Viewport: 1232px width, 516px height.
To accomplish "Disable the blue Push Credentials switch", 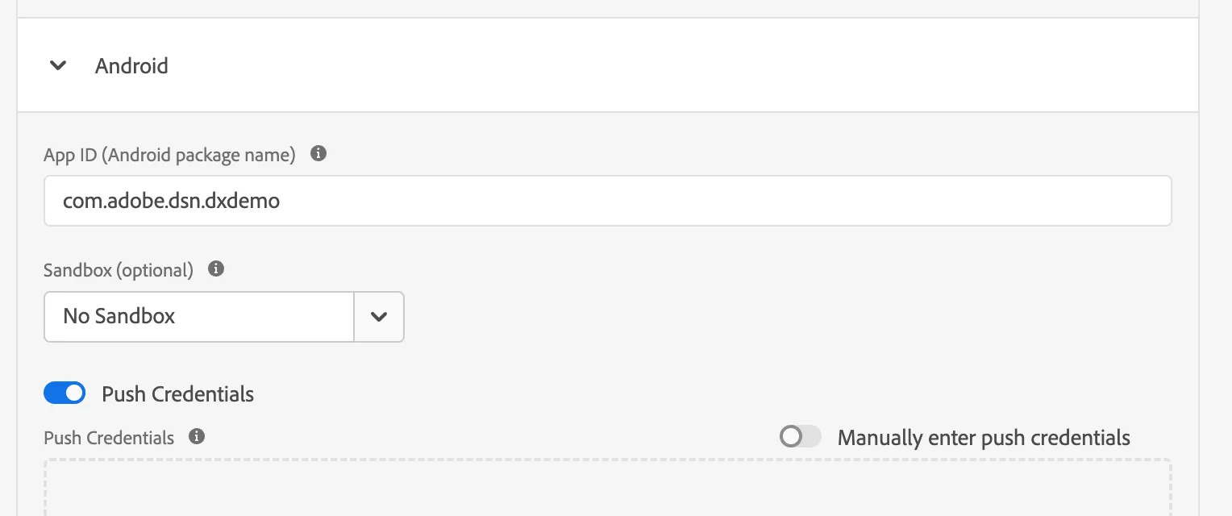I will click(65, 393).
